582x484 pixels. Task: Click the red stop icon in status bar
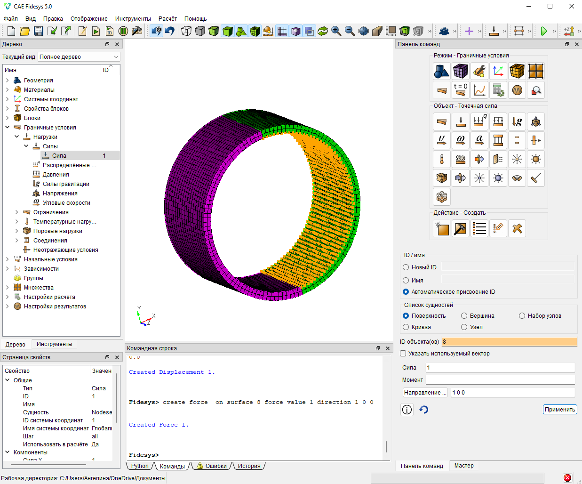(567, 478)
